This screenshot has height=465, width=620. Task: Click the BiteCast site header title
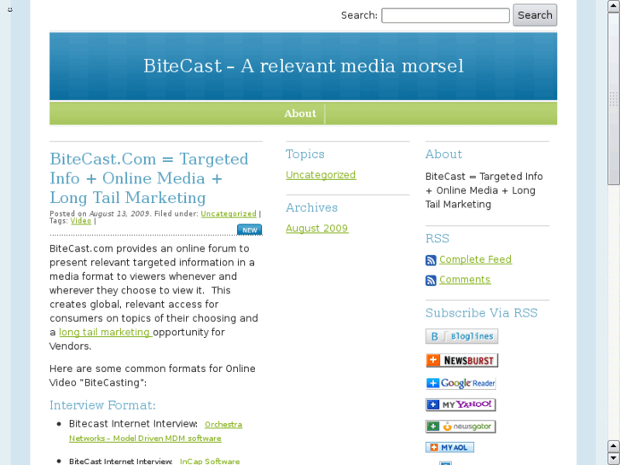click(303, 67)
